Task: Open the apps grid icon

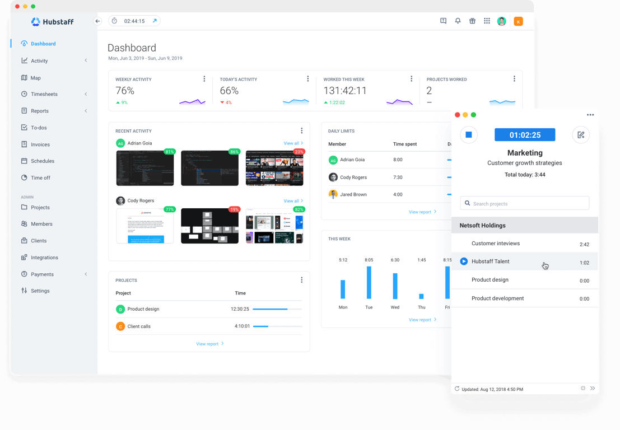Action: click(487, 21)
